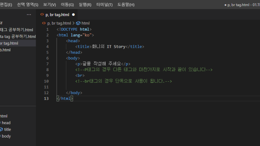Image resolution: width=260 pixels, height=146 pixels.
Task: Click the HTML file icon on editor tab
Action: [42, 15]
